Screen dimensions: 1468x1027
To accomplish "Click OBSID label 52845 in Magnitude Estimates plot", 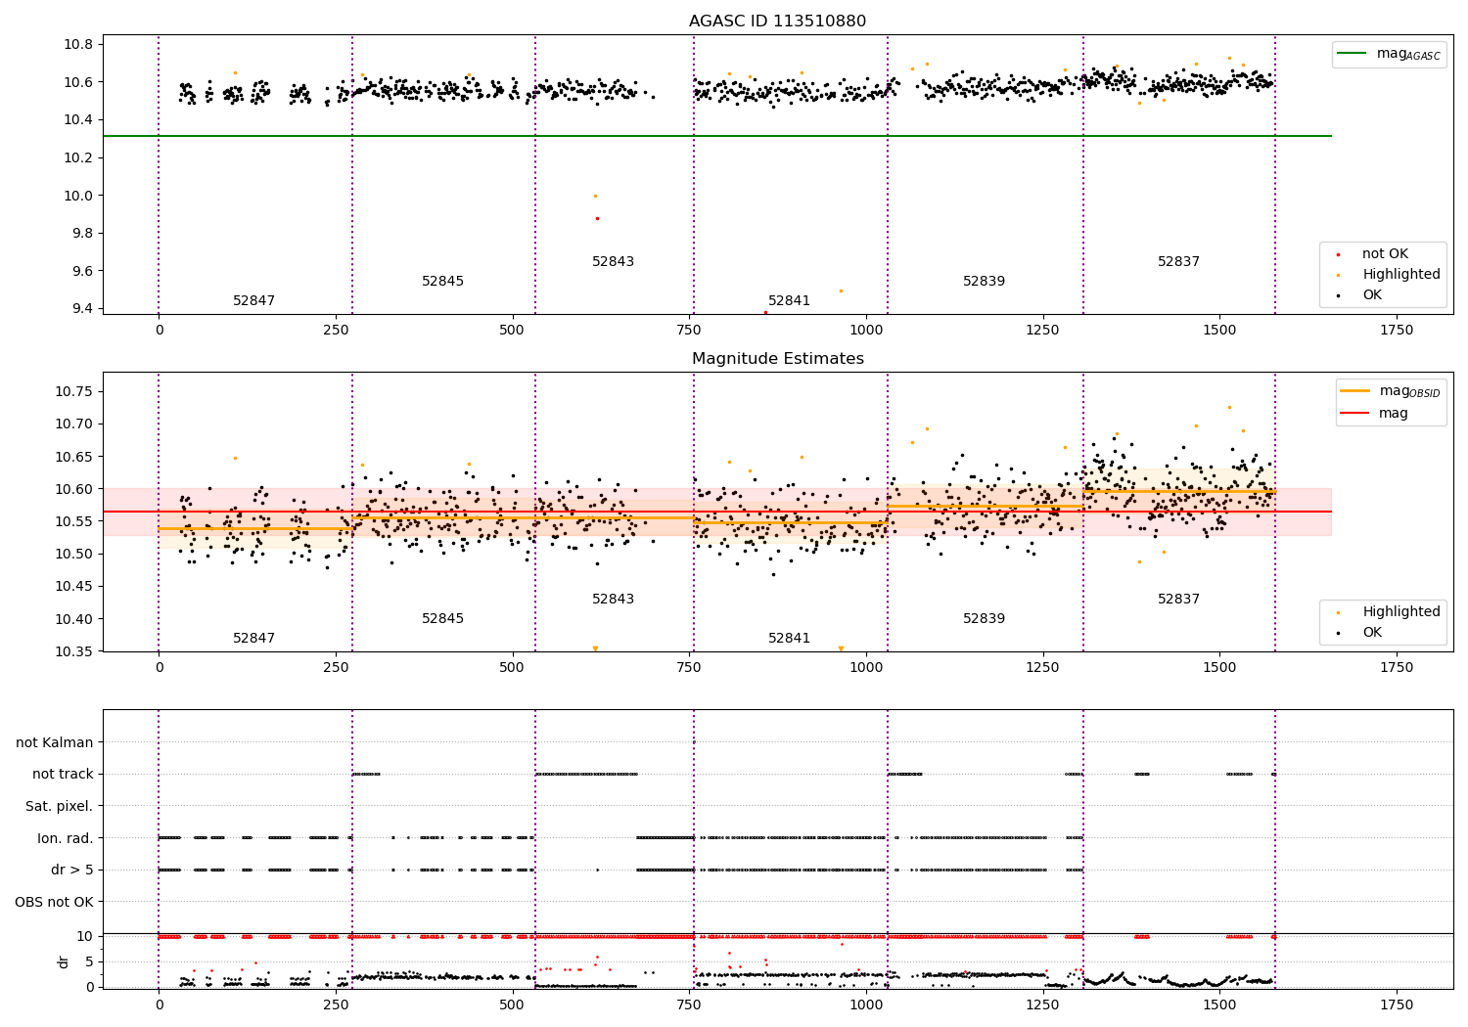I will pyautogui.click(x=442, y=619).
